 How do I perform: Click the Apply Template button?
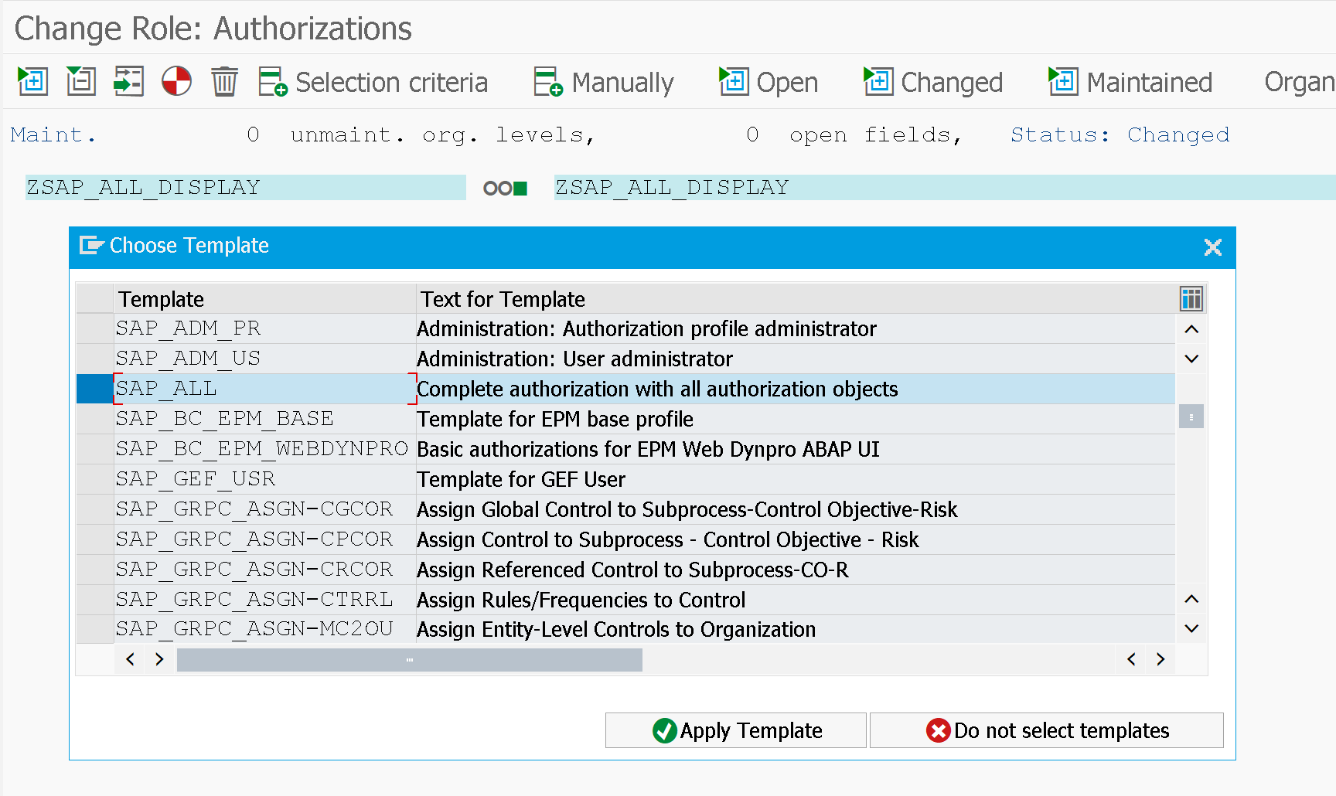pos(735,730)
